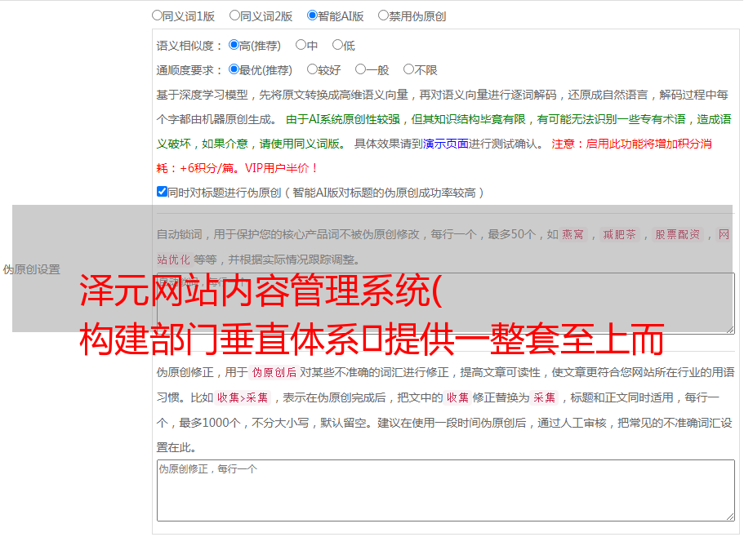
Task: Click the 语义相似度 label
Action: click(x=189, y=46)
